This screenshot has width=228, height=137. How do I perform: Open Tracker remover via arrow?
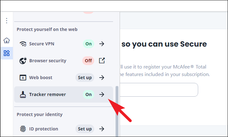(x=102, y=94)
